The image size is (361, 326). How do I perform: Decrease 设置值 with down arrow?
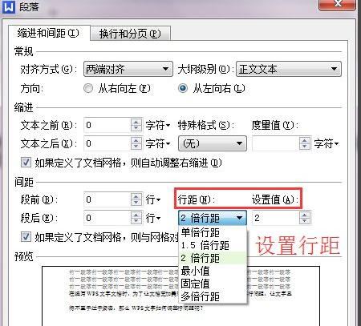(305, 221)
